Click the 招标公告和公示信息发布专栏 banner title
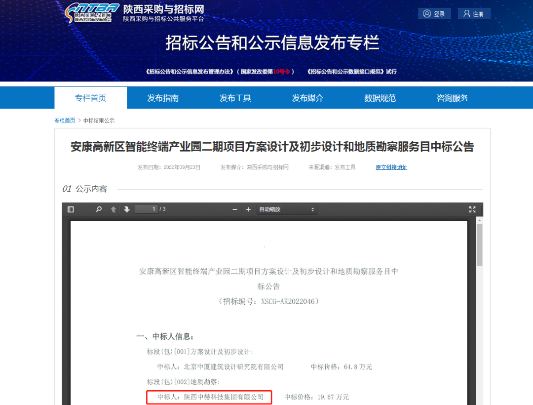533x405 pixels. [272, 43]
